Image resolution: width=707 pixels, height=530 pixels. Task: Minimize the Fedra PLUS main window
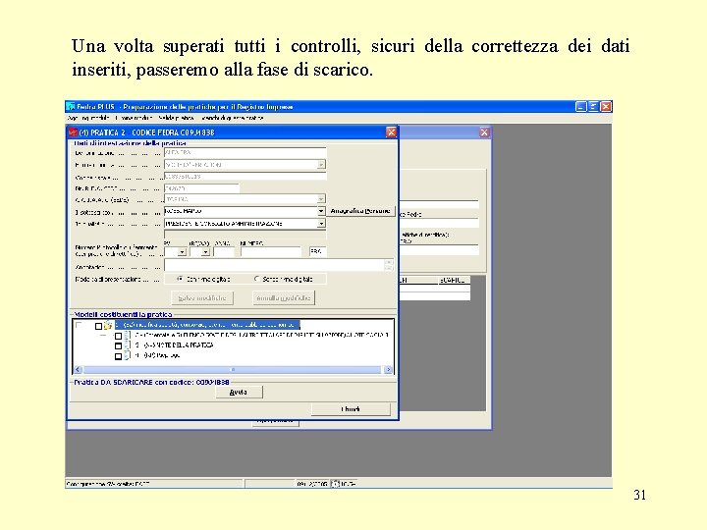(x=581, y=106)
